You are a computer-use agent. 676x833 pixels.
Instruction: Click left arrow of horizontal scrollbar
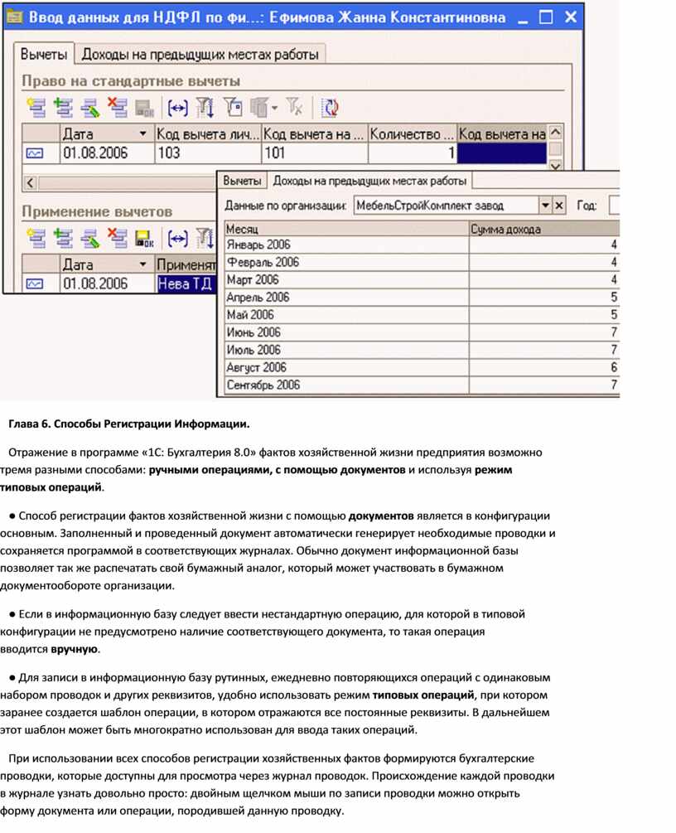point(31,183)
